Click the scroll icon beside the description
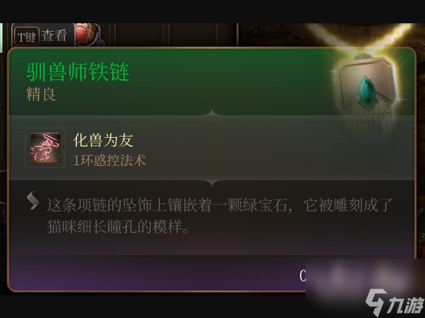The width and height of the screenshot is (425, 318). click(33, 200)
